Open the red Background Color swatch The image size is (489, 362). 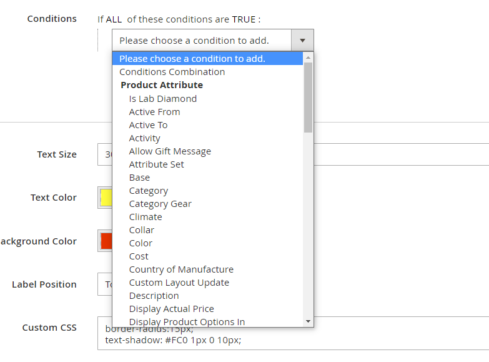pyautogui.click(x=105, y=241)
